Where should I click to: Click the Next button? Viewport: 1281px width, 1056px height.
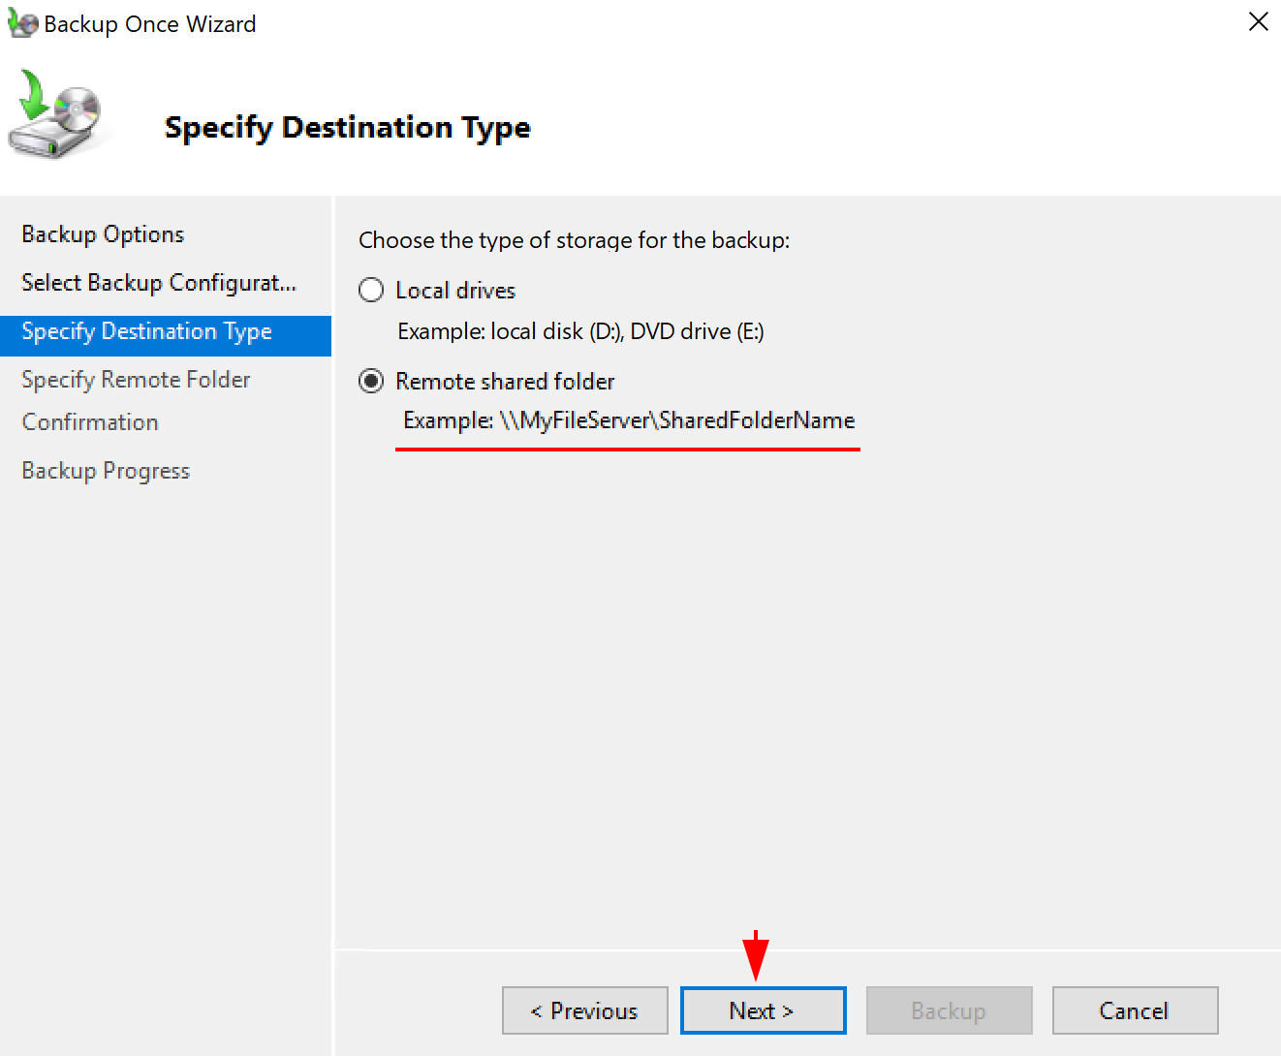(763, 1010)
